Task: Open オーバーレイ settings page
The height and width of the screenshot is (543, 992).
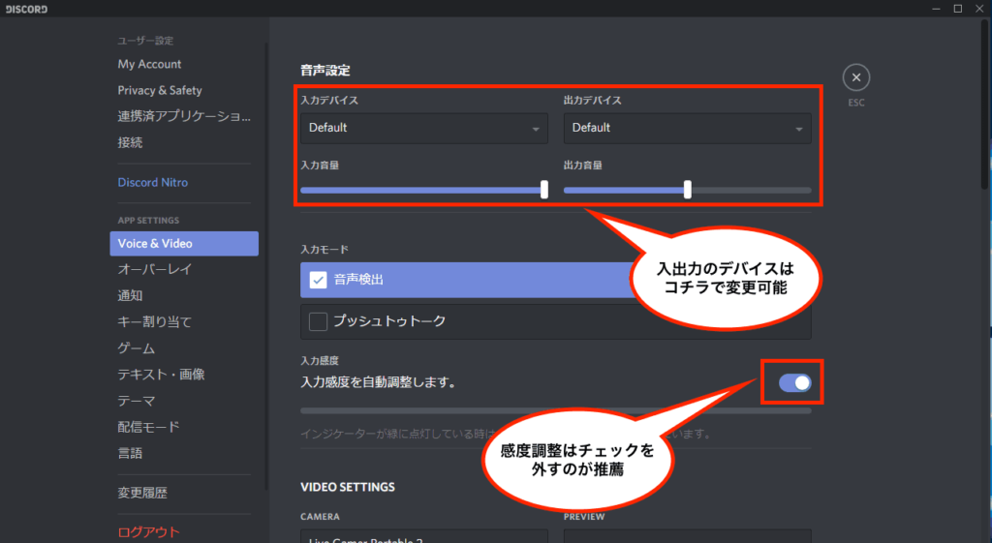Action: (155, 269)
